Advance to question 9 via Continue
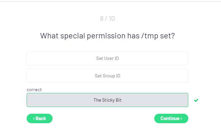 171,118
